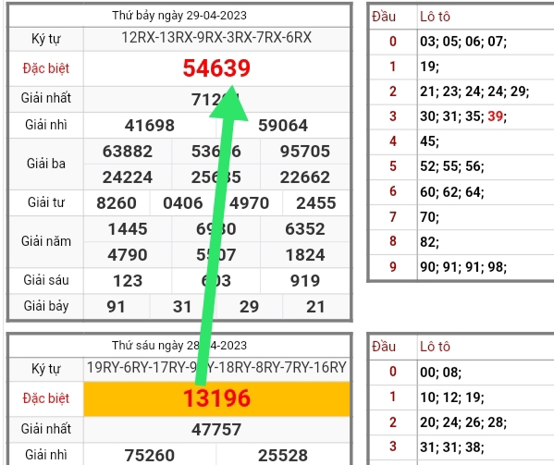
Task: Click the Thứ sáu ngày header of lower table
Action: click(179, 346)
